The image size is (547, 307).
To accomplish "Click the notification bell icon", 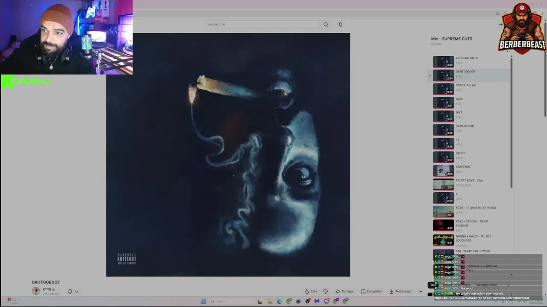I will point(70,291).
